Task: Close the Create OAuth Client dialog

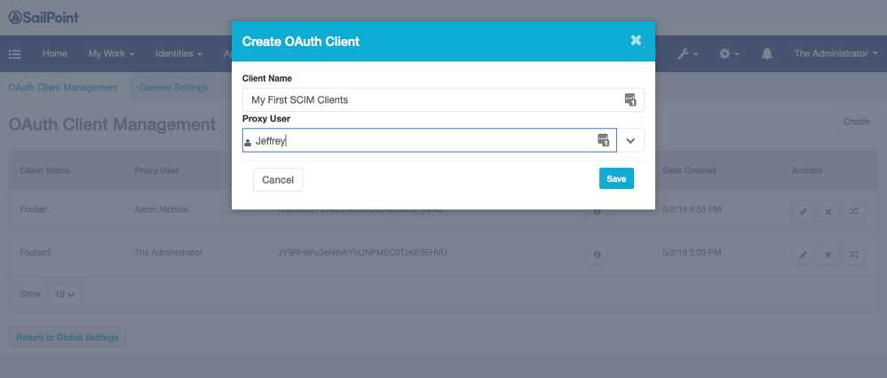Action: [x=636, y=41]
